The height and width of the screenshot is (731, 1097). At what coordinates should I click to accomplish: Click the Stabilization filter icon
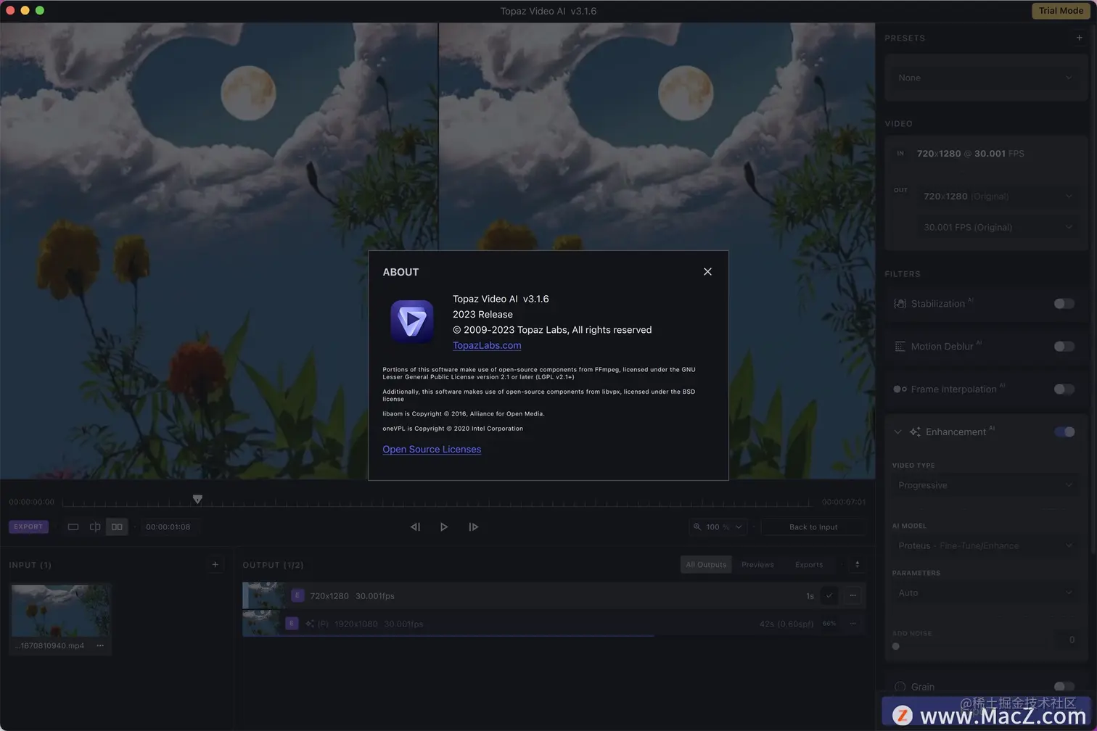(900, 303)
